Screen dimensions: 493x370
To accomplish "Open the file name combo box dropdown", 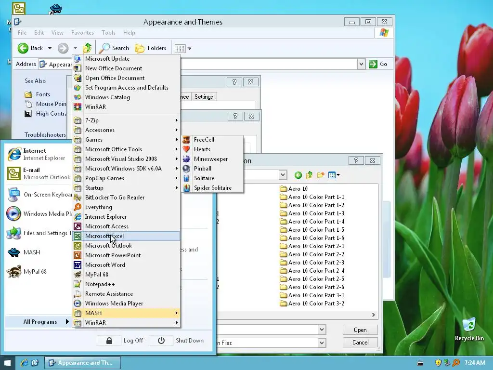I will pos(322,330).
